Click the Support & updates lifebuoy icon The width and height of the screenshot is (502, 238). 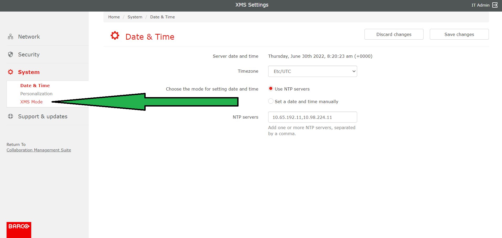point(10,116)
